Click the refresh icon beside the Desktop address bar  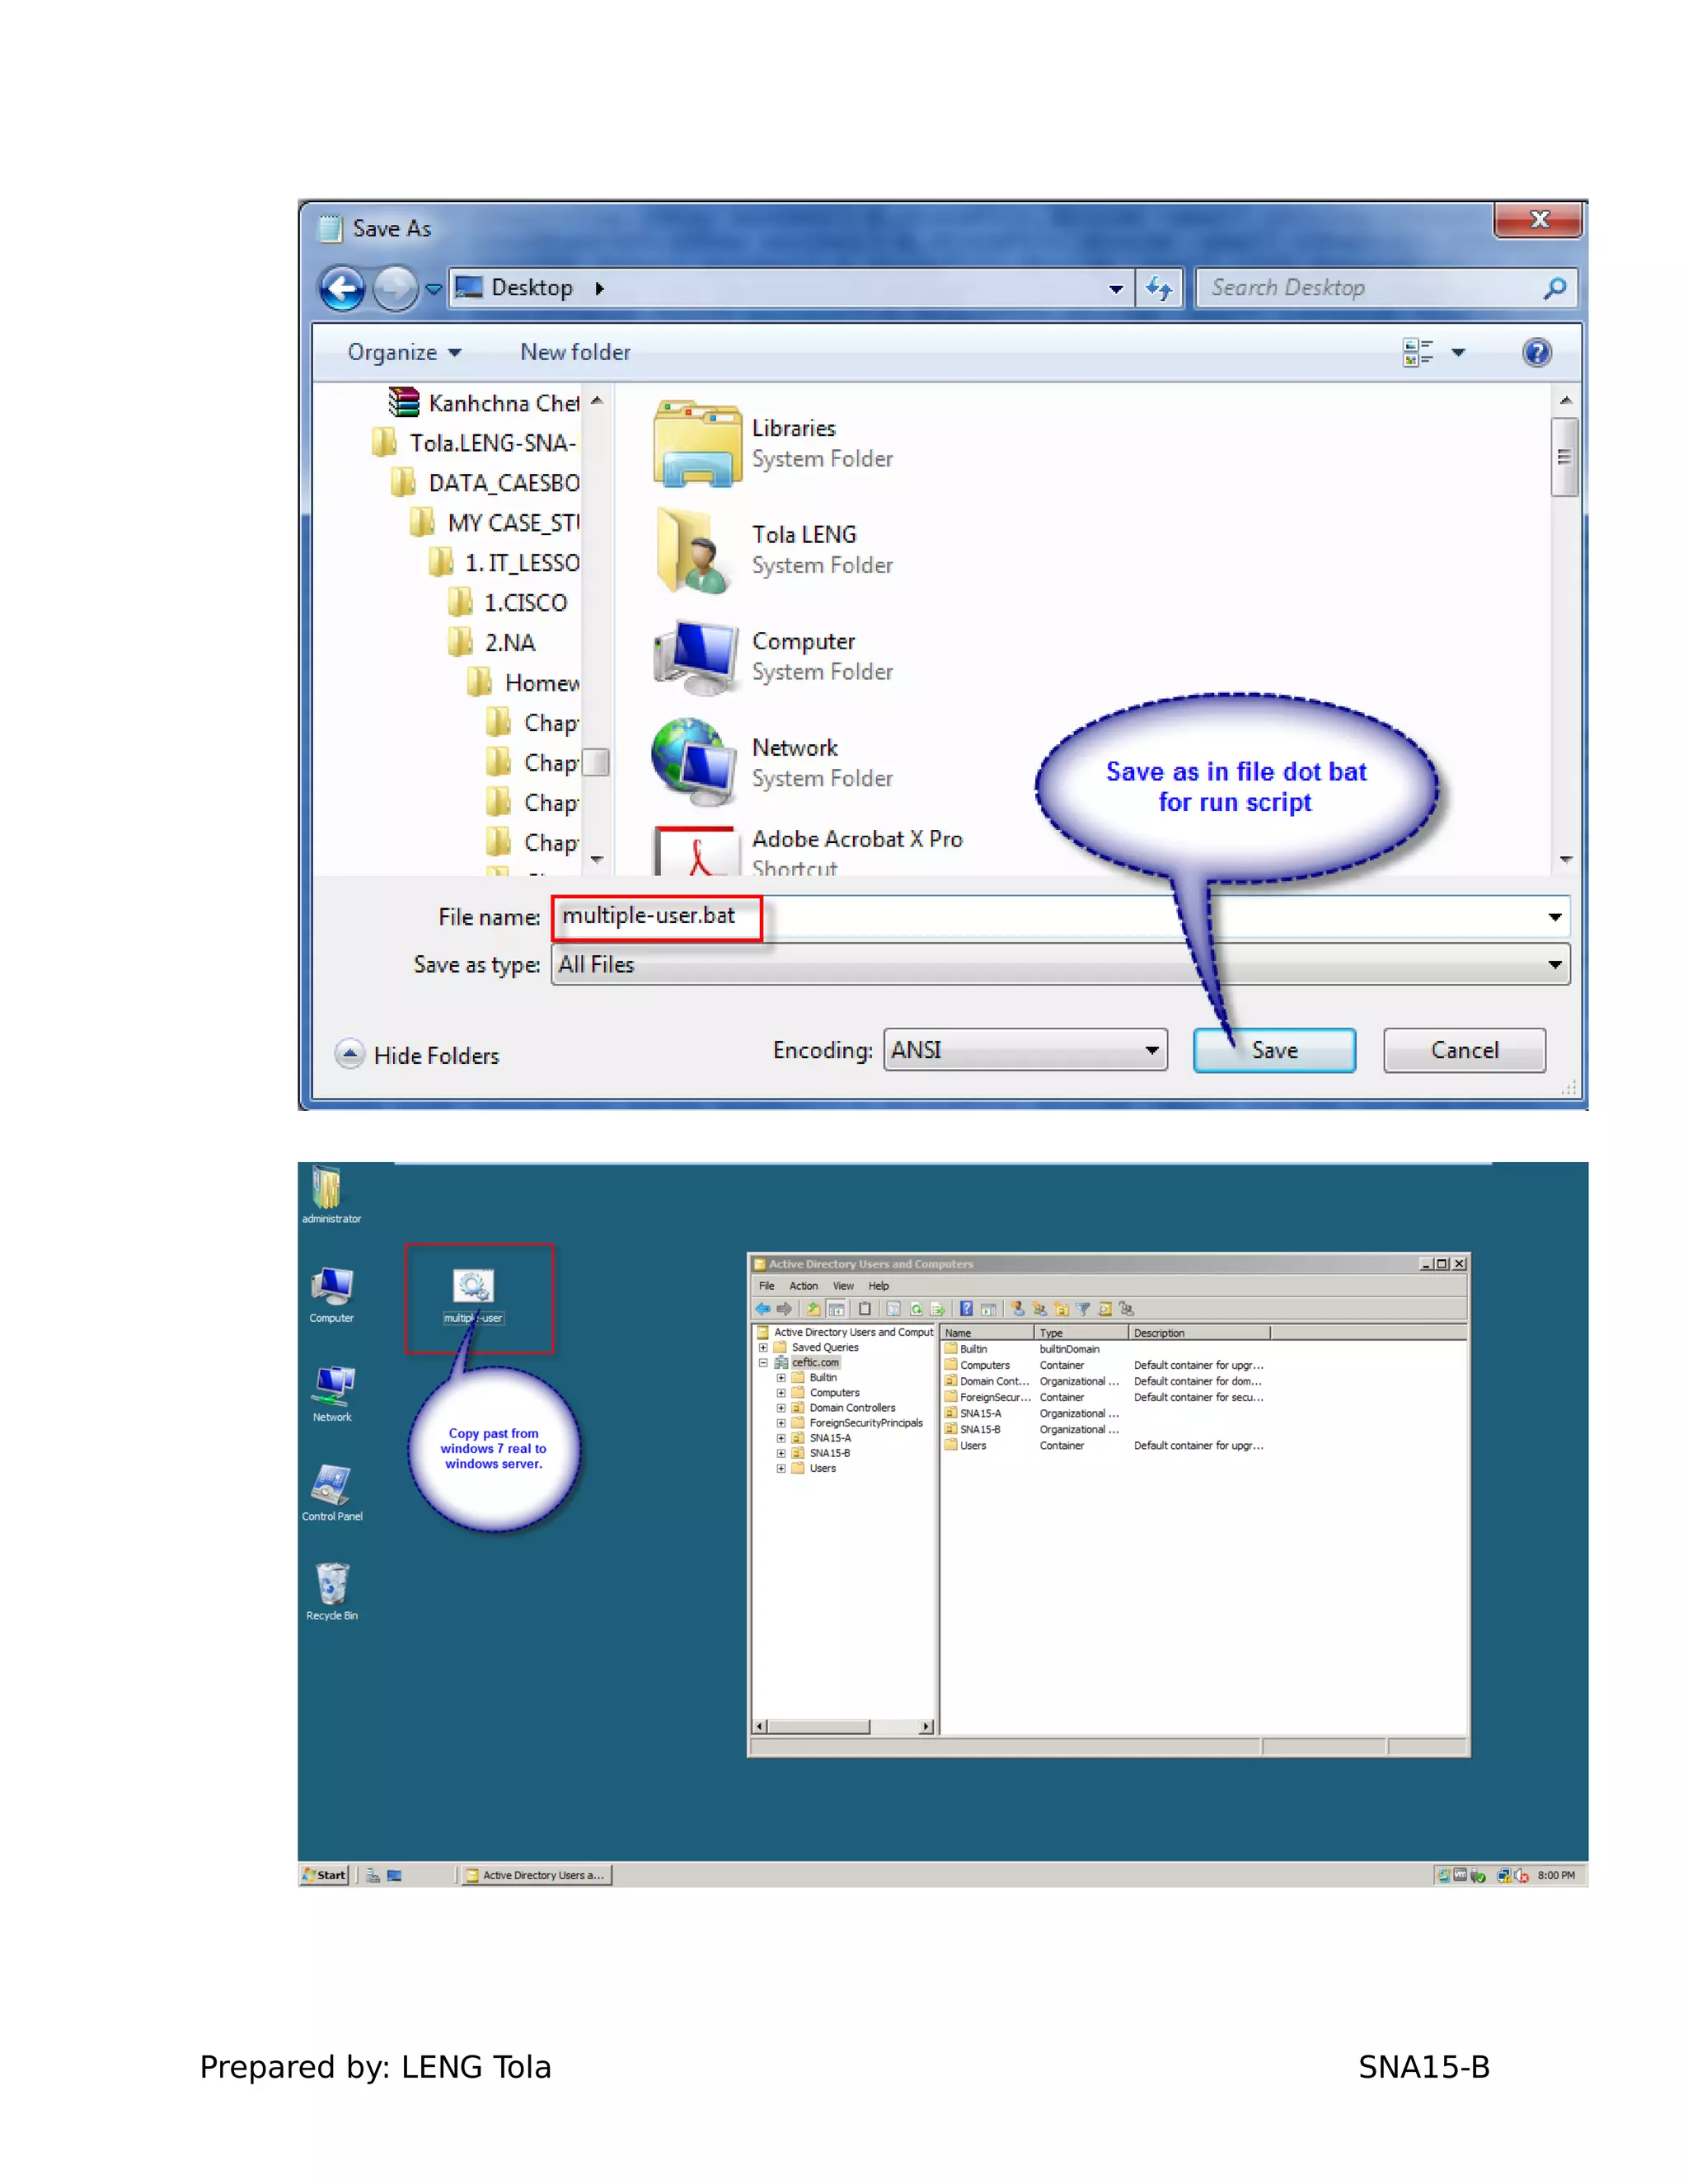tap(1159, 289)
